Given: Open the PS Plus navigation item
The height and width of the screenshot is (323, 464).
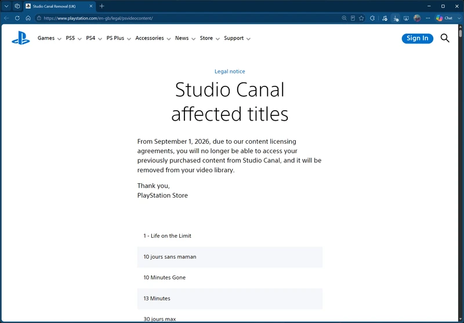Looking at the screenshot, I should point(115,38).
